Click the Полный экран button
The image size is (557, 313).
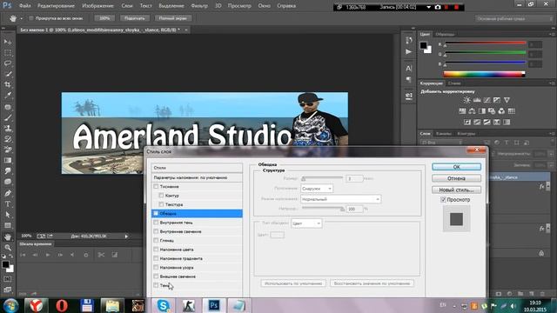coord(173,18)
